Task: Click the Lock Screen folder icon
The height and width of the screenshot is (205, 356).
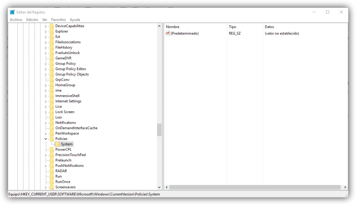Action: click(x=52, y=112)
